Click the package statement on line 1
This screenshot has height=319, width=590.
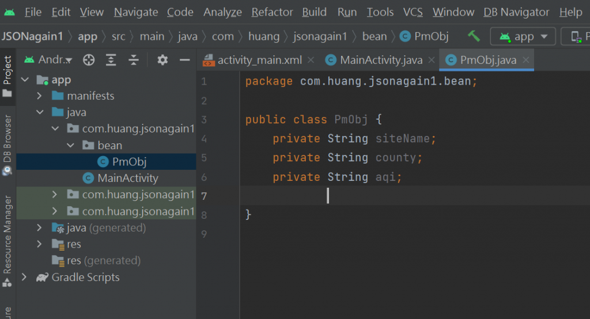(x=361, y=81)
